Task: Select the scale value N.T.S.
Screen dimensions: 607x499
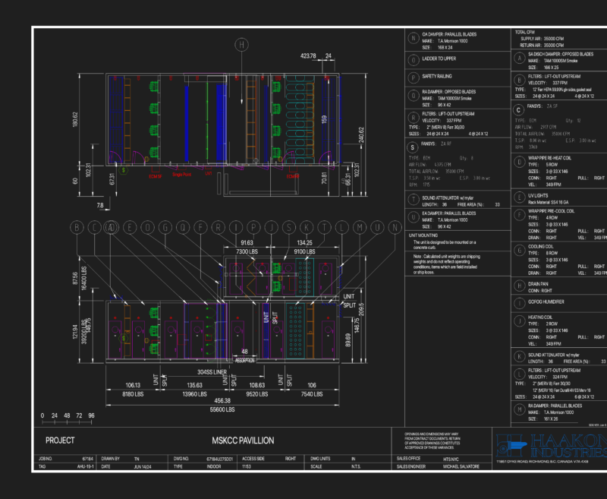Action: (x=355, y=467)
